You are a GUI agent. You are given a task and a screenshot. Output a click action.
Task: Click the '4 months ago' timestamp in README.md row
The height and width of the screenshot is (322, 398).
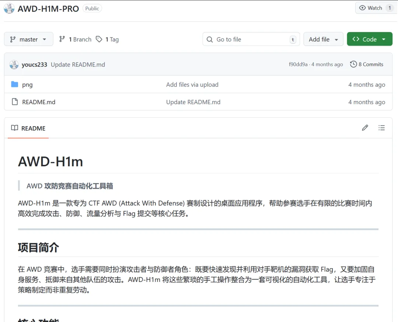tap(367, 102)
